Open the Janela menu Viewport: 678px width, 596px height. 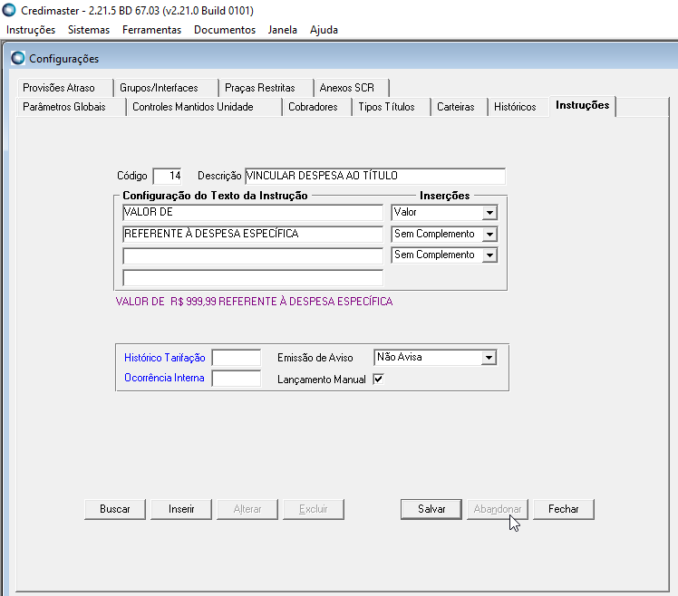(x=283, y=30)
